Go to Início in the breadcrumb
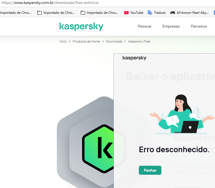The image size is (215, 188). (63, 41)
